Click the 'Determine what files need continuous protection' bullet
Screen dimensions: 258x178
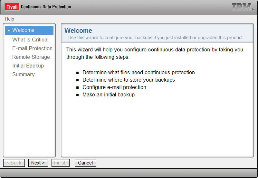pos(139,72)
